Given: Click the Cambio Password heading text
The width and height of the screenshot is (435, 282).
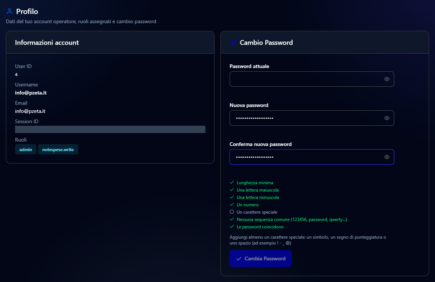Looking at the screenshot, I should (266, 43).
